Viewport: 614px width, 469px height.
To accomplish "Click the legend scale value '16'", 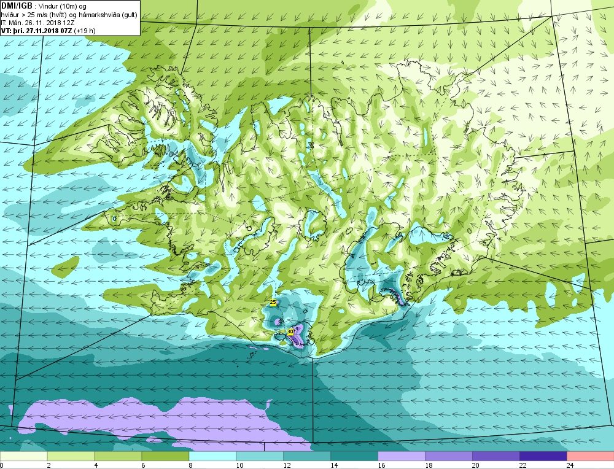I will coord(381,465).
